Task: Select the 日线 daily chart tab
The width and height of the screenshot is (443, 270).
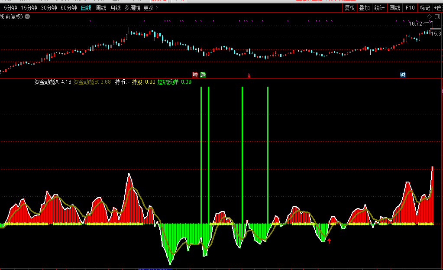Action: tap(86, 8)
